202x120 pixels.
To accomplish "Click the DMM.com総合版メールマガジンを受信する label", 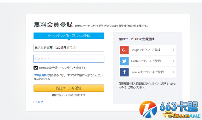I will (x=62, y=68).
